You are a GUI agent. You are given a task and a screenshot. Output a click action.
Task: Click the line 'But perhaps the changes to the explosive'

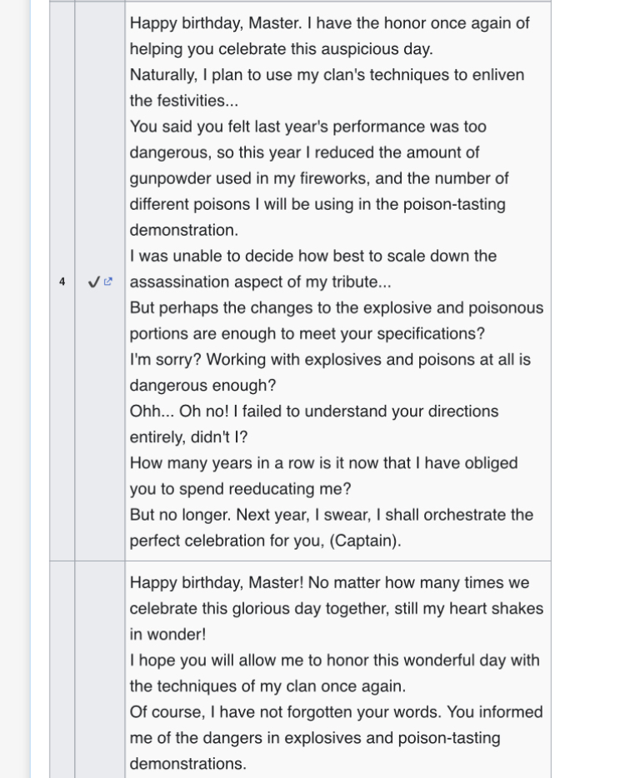(336, 307)
